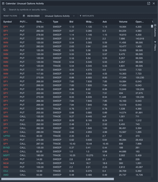This screenshot has width=158, height=182.
Task: Select the volume cell 64,224
Action: coord(123,31)
